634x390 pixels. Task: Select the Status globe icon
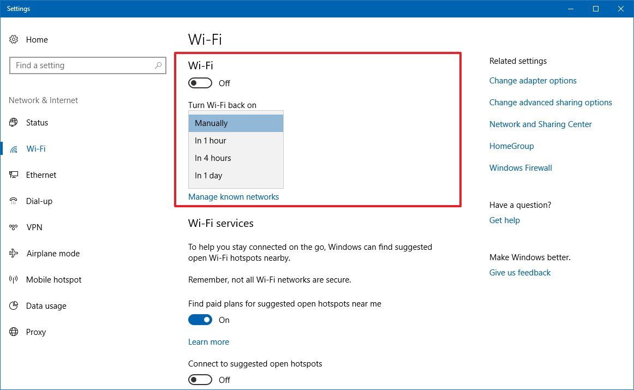point(13,122)
